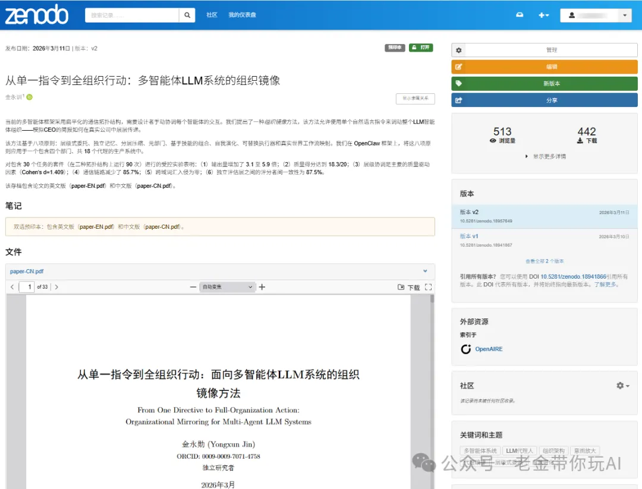
Task: Enter fullscreen mode in PDF viewer
Action: coord(428,287)
